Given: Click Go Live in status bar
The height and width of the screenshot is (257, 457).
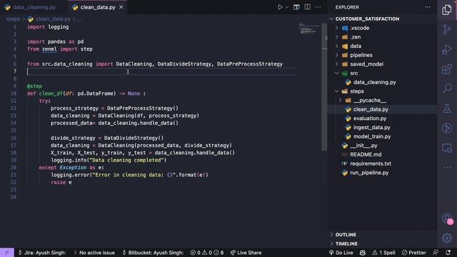Looking at the screenshot, I should [341, 253].
